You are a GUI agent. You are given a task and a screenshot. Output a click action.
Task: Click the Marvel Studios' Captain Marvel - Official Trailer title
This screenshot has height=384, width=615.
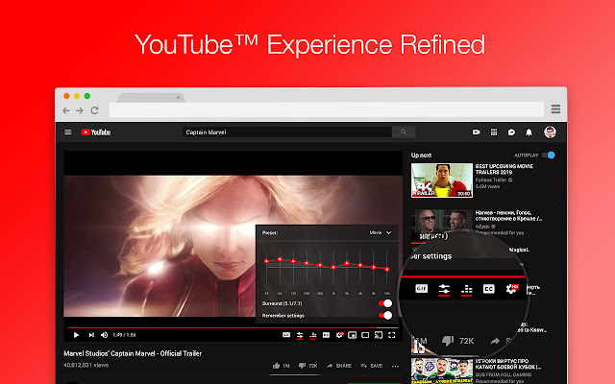pyautogui.click(x=133, y=353)
